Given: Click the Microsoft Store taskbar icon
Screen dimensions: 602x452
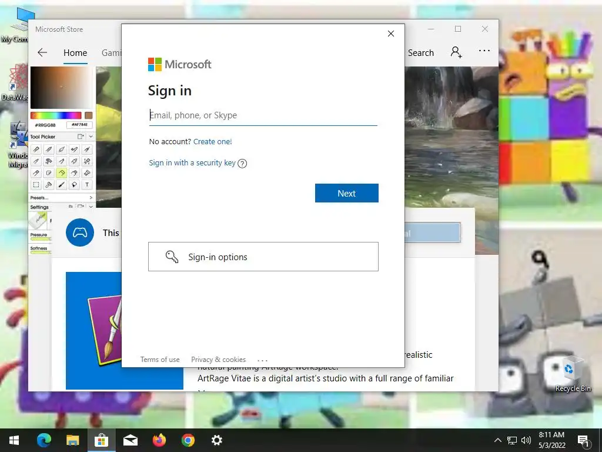Looking at the screenshot, I should point(101,440).
